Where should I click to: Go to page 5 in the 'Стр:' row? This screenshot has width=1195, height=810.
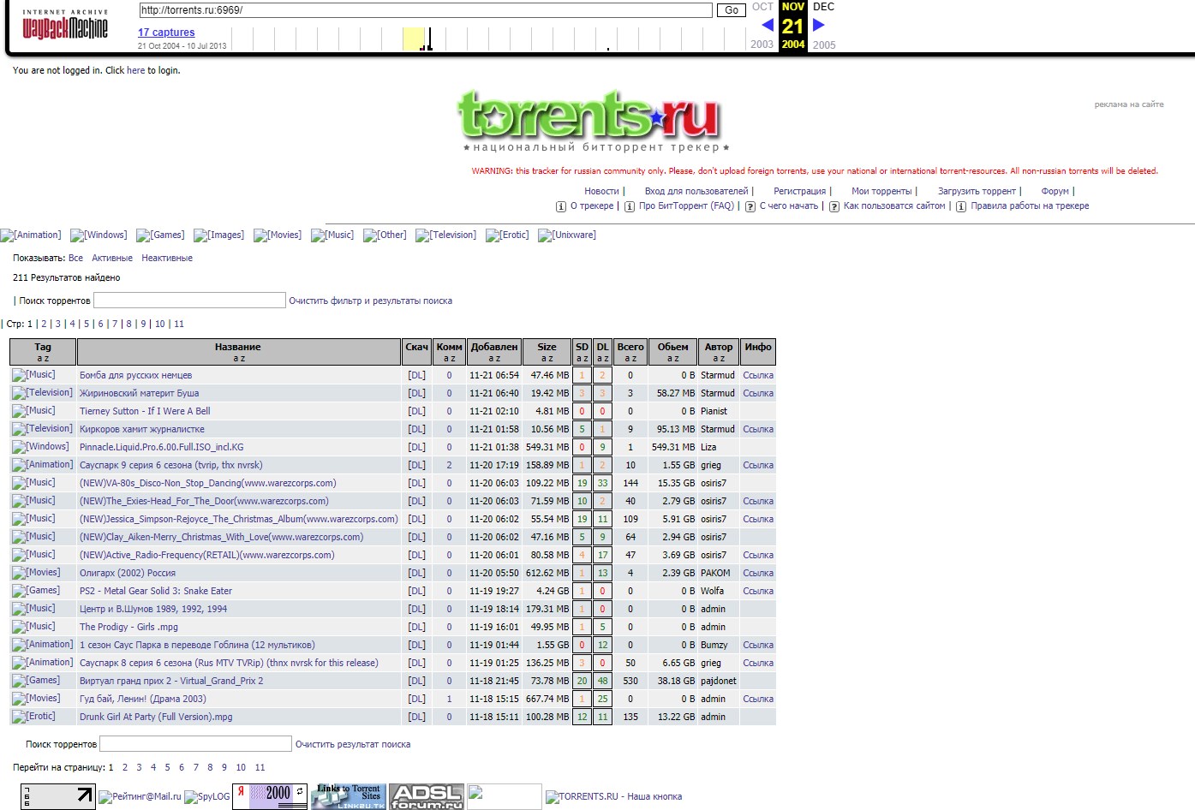click(x=87, y=325)
